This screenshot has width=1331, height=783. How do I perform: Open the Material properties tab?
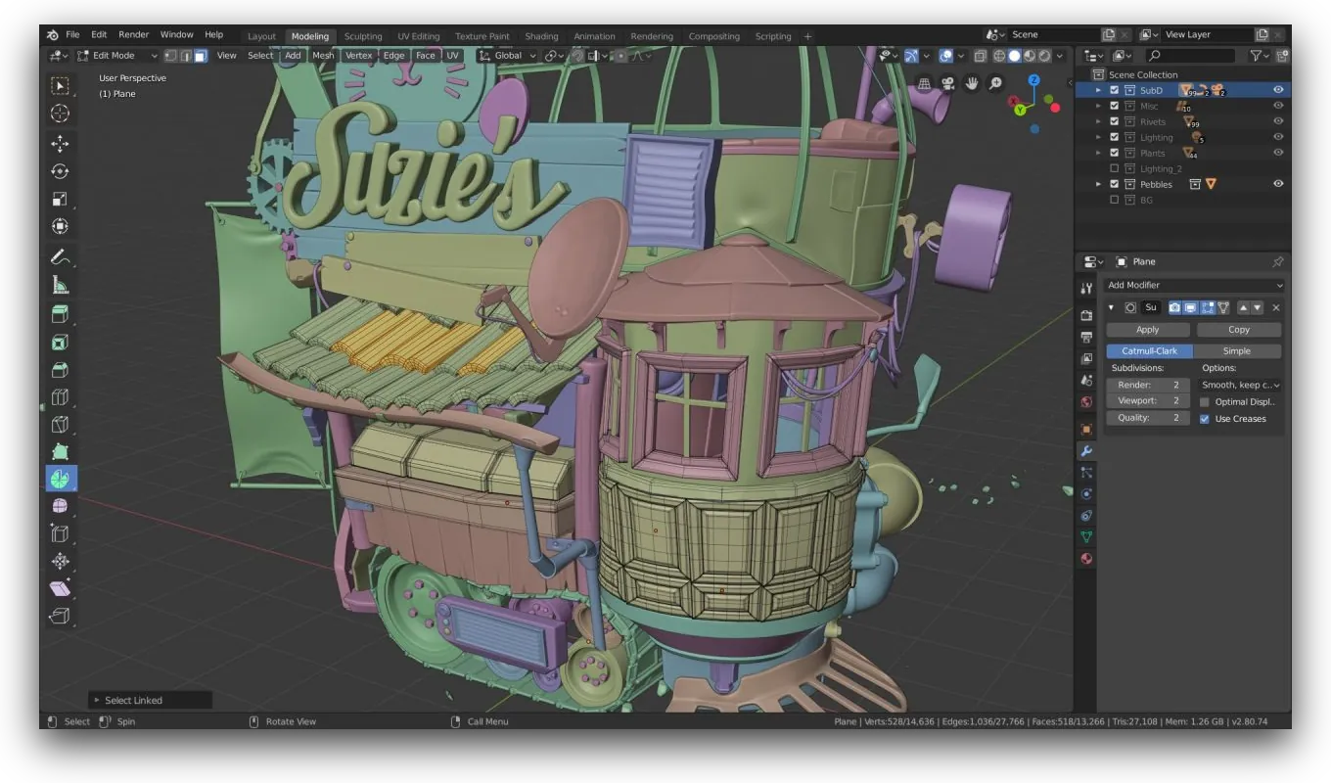[x=1085, y=559]
